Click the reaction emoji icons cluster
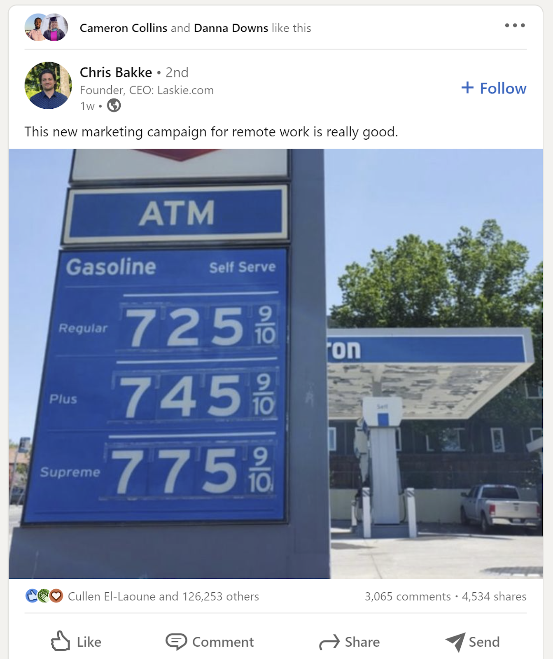This screenshot has width=553, height=659. (44, 596)
